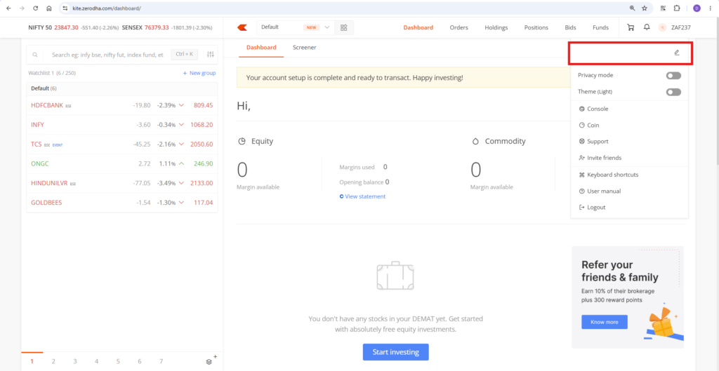Screen dimensions: 719x371
Task: Open the Funds menu
Action: [x=601, y=27]
